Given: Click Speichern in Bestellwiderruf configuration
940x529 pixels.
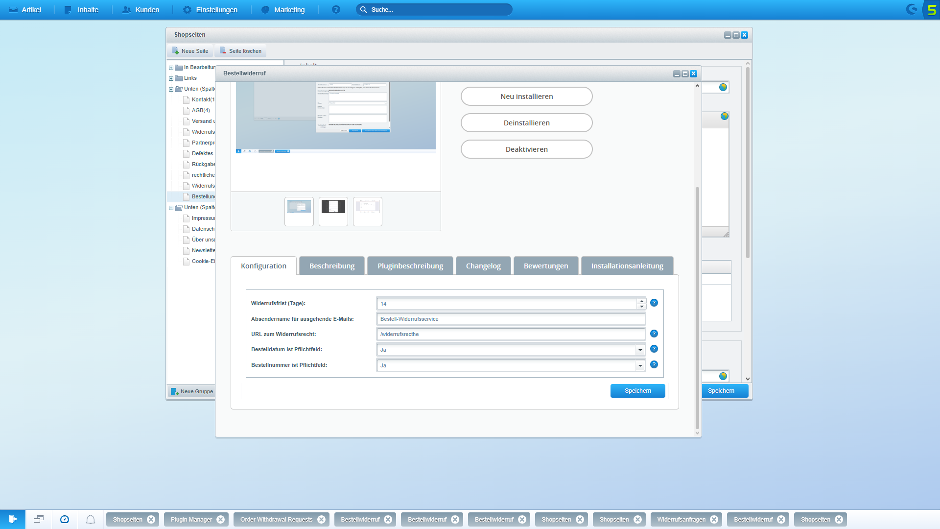Looking at the screenshot, I should (637, 391).
